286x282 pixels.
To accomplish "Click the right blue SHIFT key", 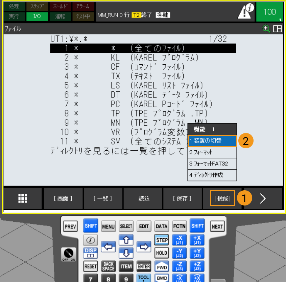I will point(197,226).
